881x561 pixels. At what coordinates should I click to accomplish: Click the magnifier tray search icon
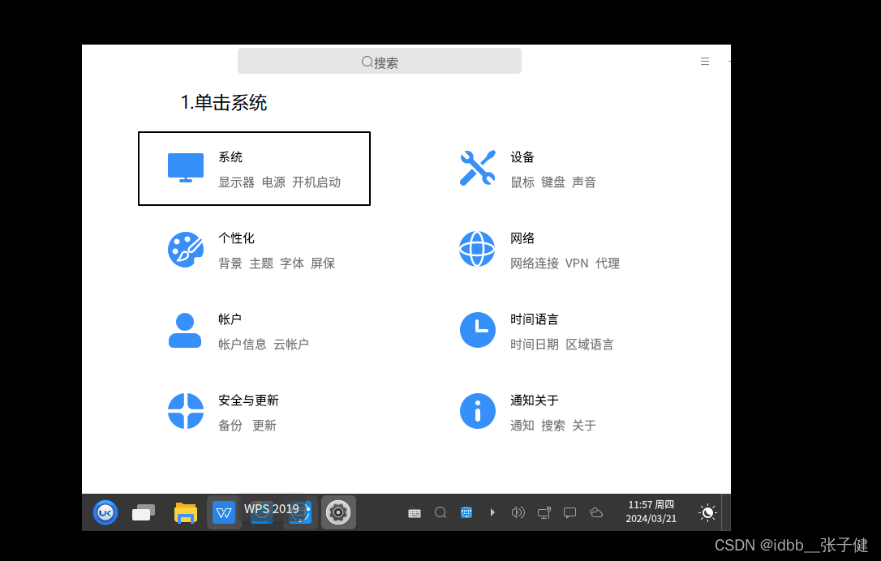[x=440, y=512]
